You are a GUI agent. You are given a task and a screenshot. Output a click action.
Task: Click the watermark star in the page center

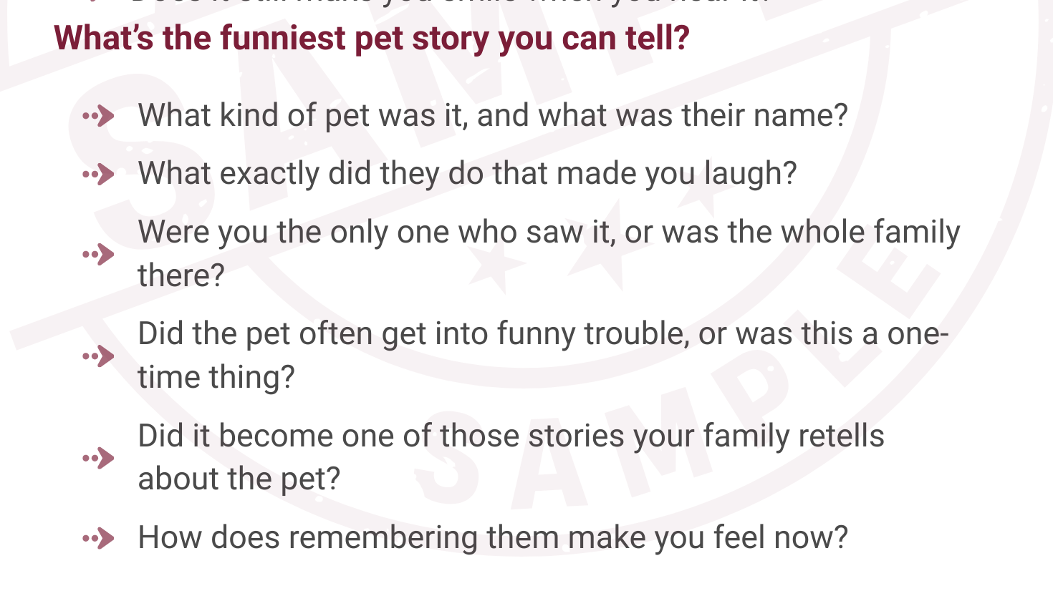(x=494, y=266)
